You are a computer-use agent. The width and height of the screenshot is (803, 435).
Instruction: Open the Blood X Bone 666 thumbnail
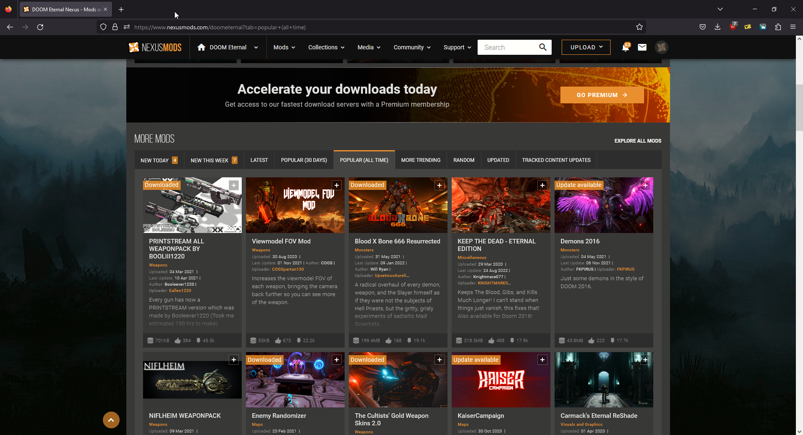(398, 205)
